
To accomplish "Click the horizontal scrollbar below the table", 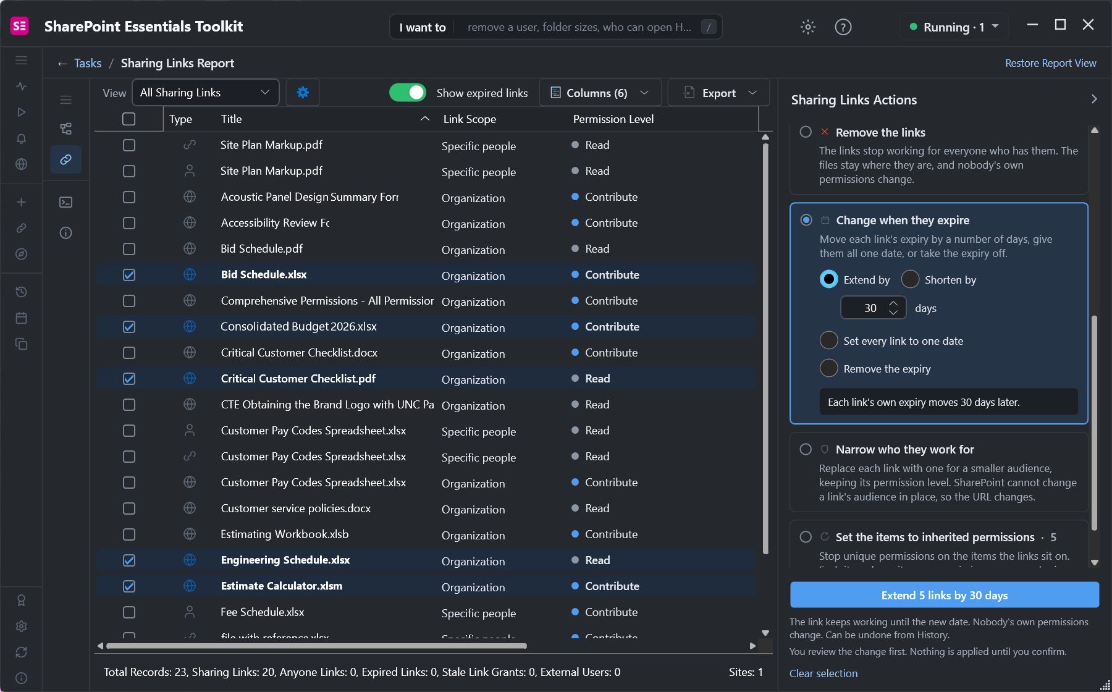I will coord(316,646).
